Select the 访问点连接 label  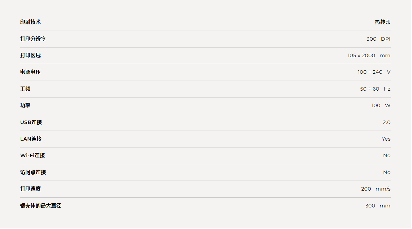[x=33, y=172]
